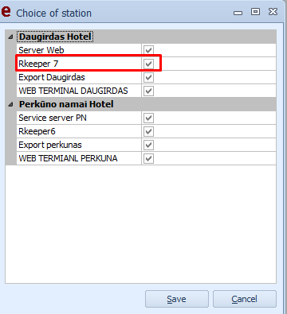Maximize the Choice of station window

tap(255, 12)
